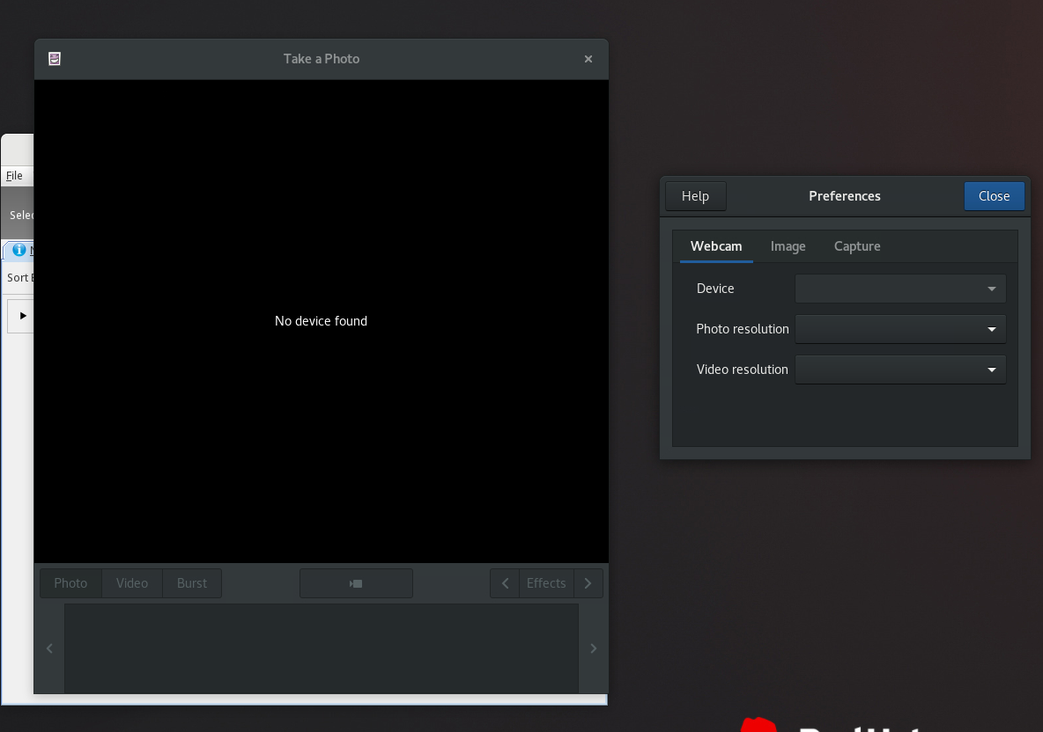Switch to Photo capture mode
Screen dimensions: 1043x732
[x=70, y=583]
